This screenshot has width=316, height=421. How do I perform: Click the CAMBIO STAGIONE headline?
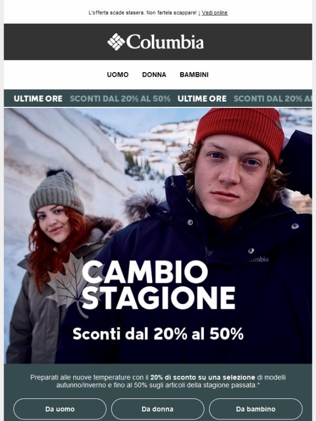[159, 285]
